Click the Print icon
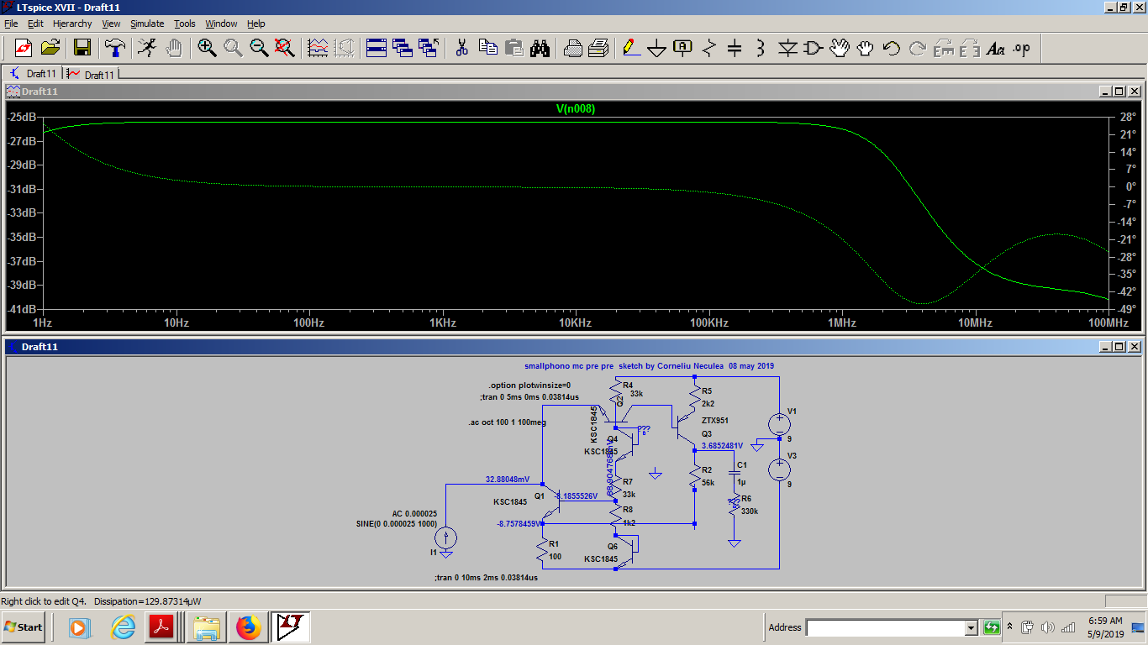Image resolution: width=1148 pixels, height=645 pixels. click(572, 48)
